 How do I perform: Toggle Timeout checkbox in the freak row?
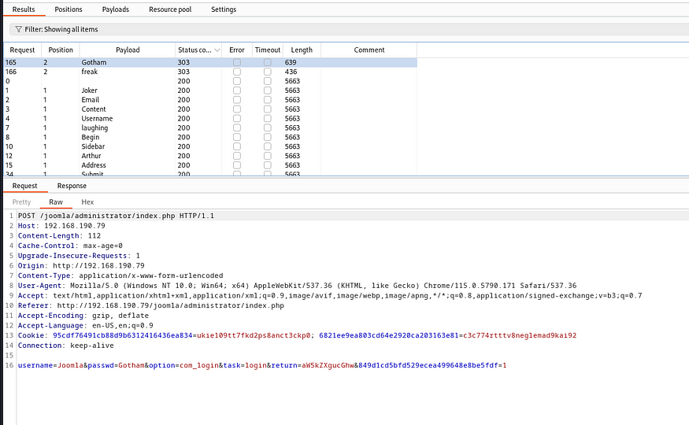(268, 72)
